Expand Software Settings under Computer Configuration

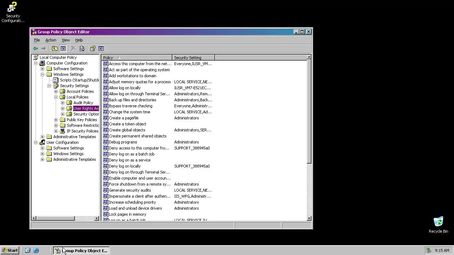(x=42, y=69)
